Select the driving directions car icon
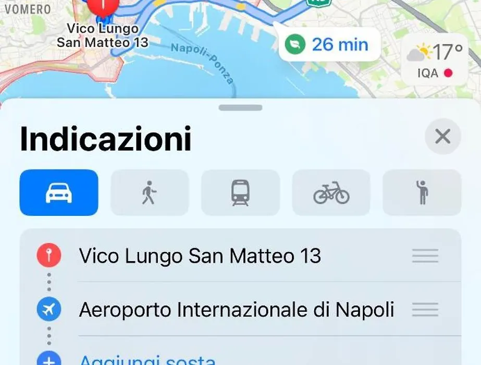The width and height of the screenshot is (481, 365). click(x=59, y=192)
